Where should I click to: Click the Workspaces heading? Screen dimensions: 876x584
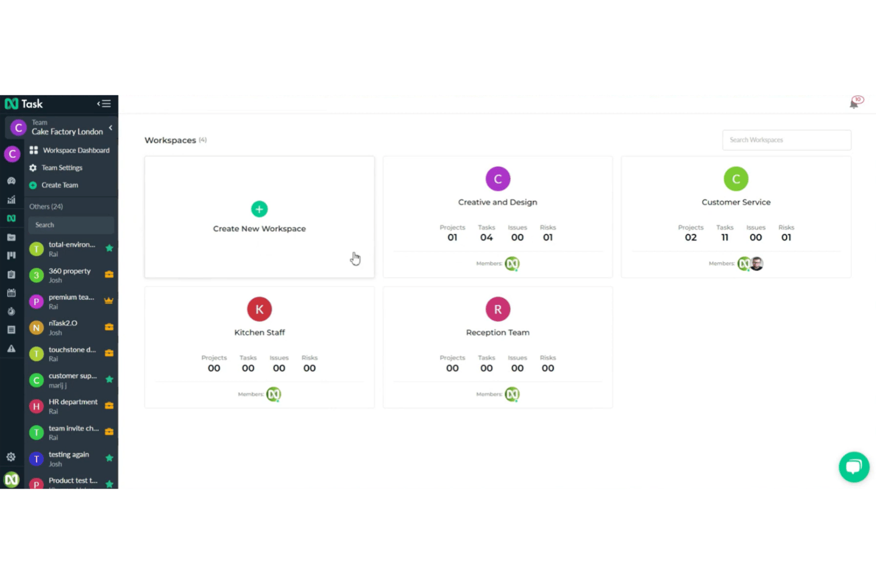[170, 140]
